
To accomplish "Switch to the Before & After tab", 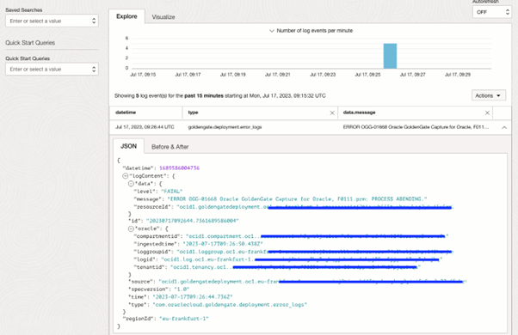I will point(170,147).
